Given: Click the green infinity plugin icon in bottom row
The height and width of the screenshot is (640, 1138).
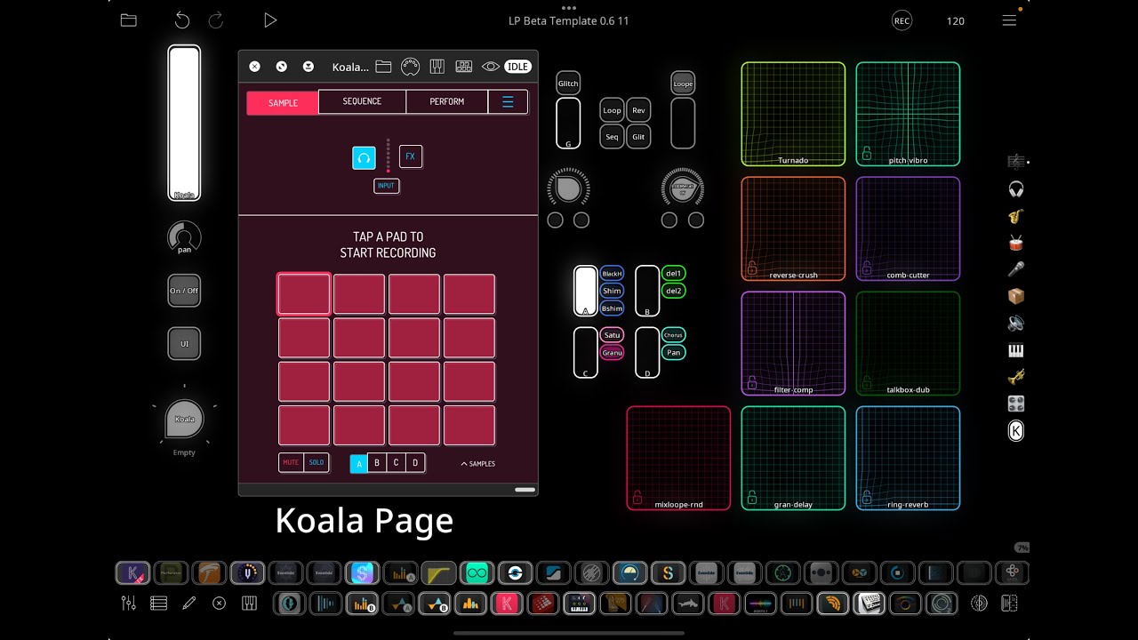Looking at the screenshot, I should [x=477, y=573].
